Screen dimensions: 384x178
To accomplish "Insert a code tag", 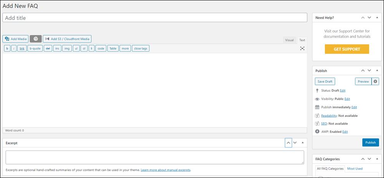I will (x=101, y=49).
